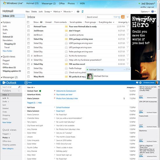The width and height of the screenshot is (160, 160).
Task: Open the Everyday Hero advertisement
Action: pos(144,47)
